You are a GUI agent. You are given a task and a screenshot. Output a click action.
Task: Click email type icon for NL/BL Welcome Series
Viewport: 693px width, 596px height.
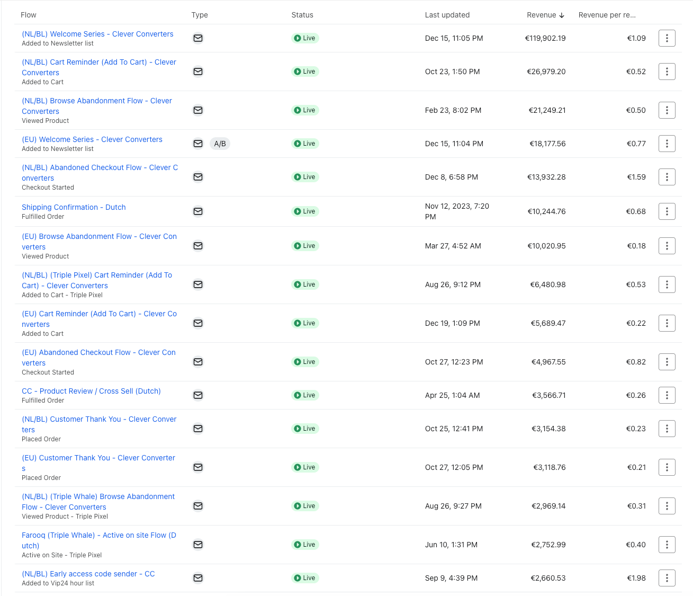pyautogui.click(x=198, y=38)
